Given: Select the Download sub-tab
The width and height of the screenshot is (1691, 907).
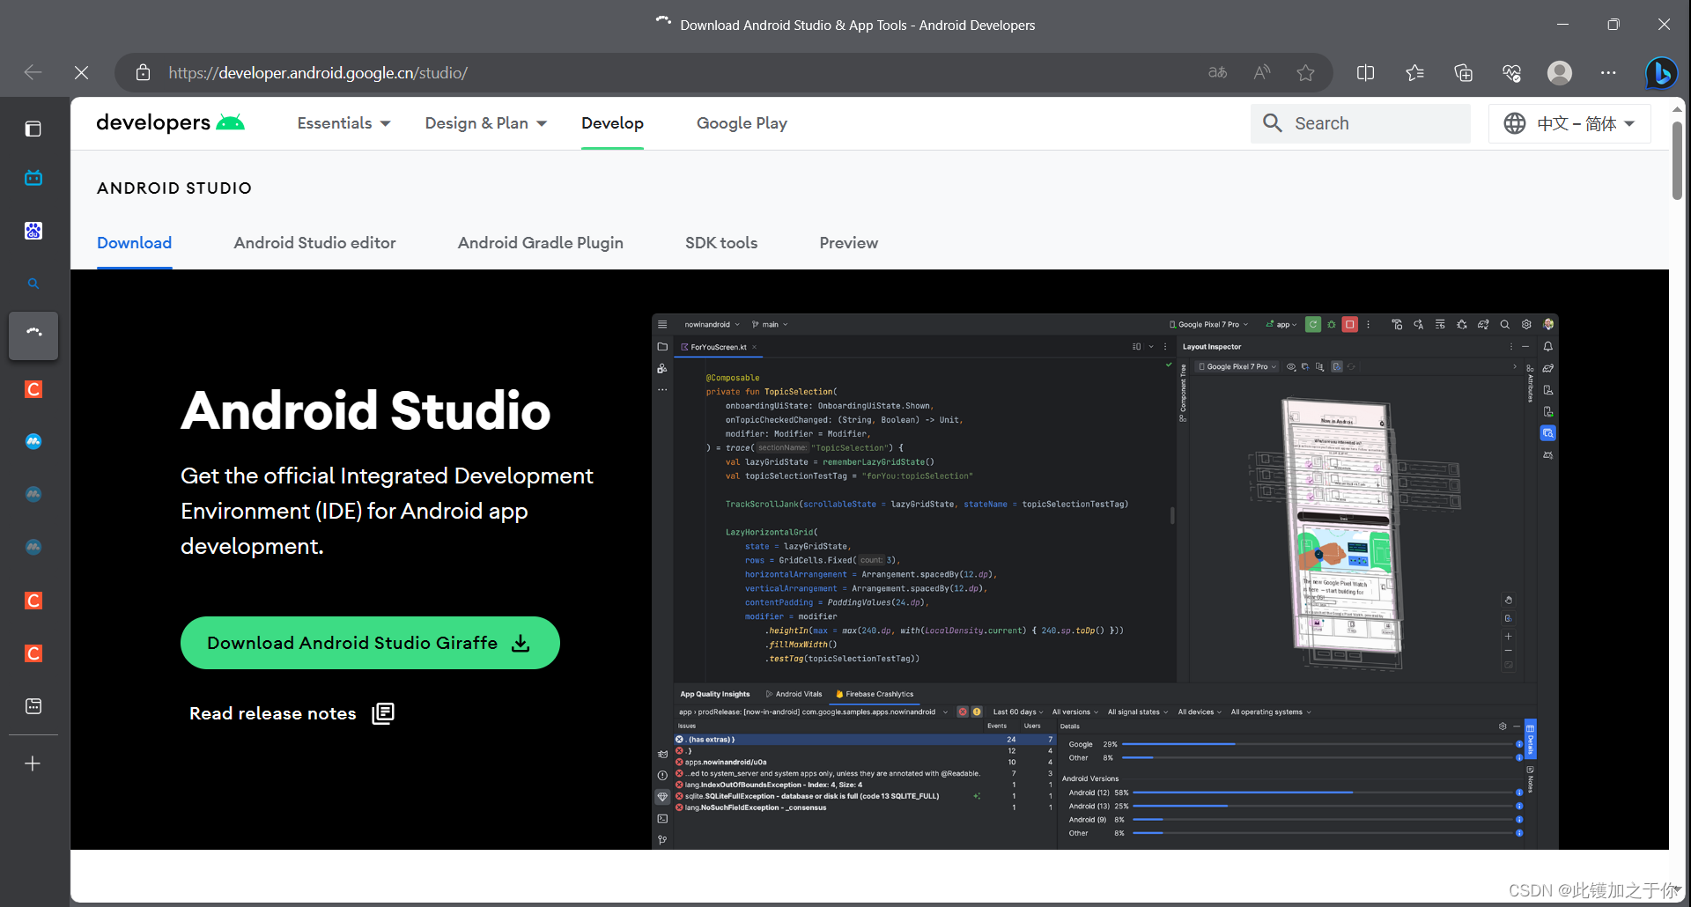Looking at the screenshot, I should [134, 243].
